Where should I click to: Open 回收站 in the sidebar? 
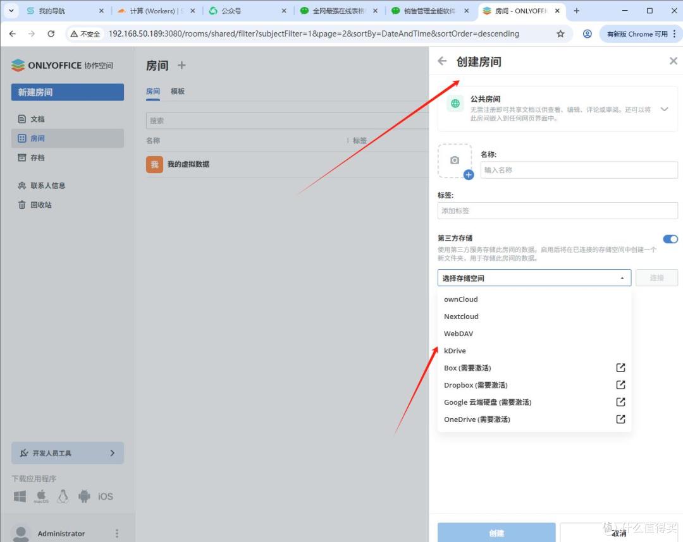(x=68, y=205)
